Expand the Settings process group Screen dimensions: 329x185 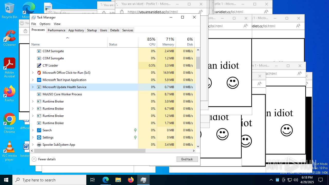pyautogui.click(x=33, y=137)
